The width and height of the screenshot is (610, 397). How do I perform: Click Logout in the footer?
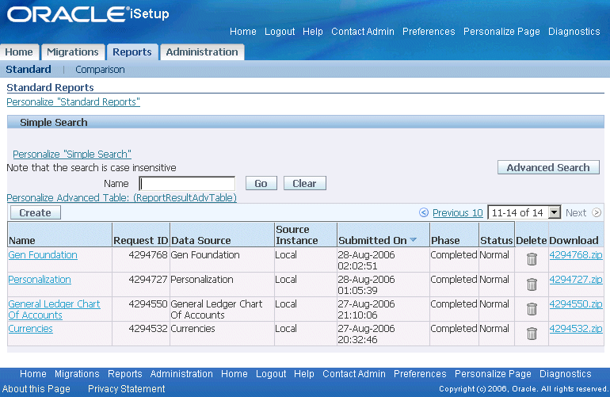pos(271,374)
